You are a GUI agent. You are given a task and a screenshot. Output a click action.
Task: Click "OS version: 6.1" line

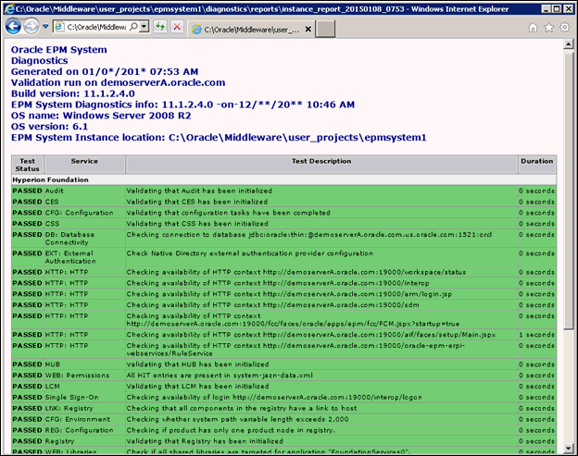(x=49, y=127)
